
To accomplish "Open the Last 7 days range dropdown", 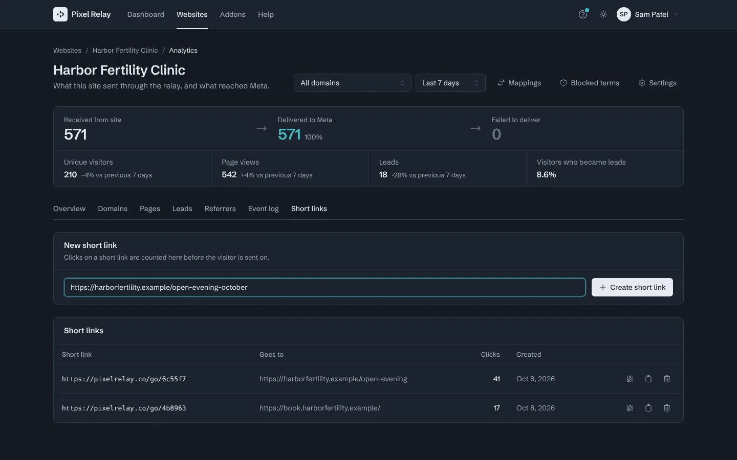I will (450, 83).
